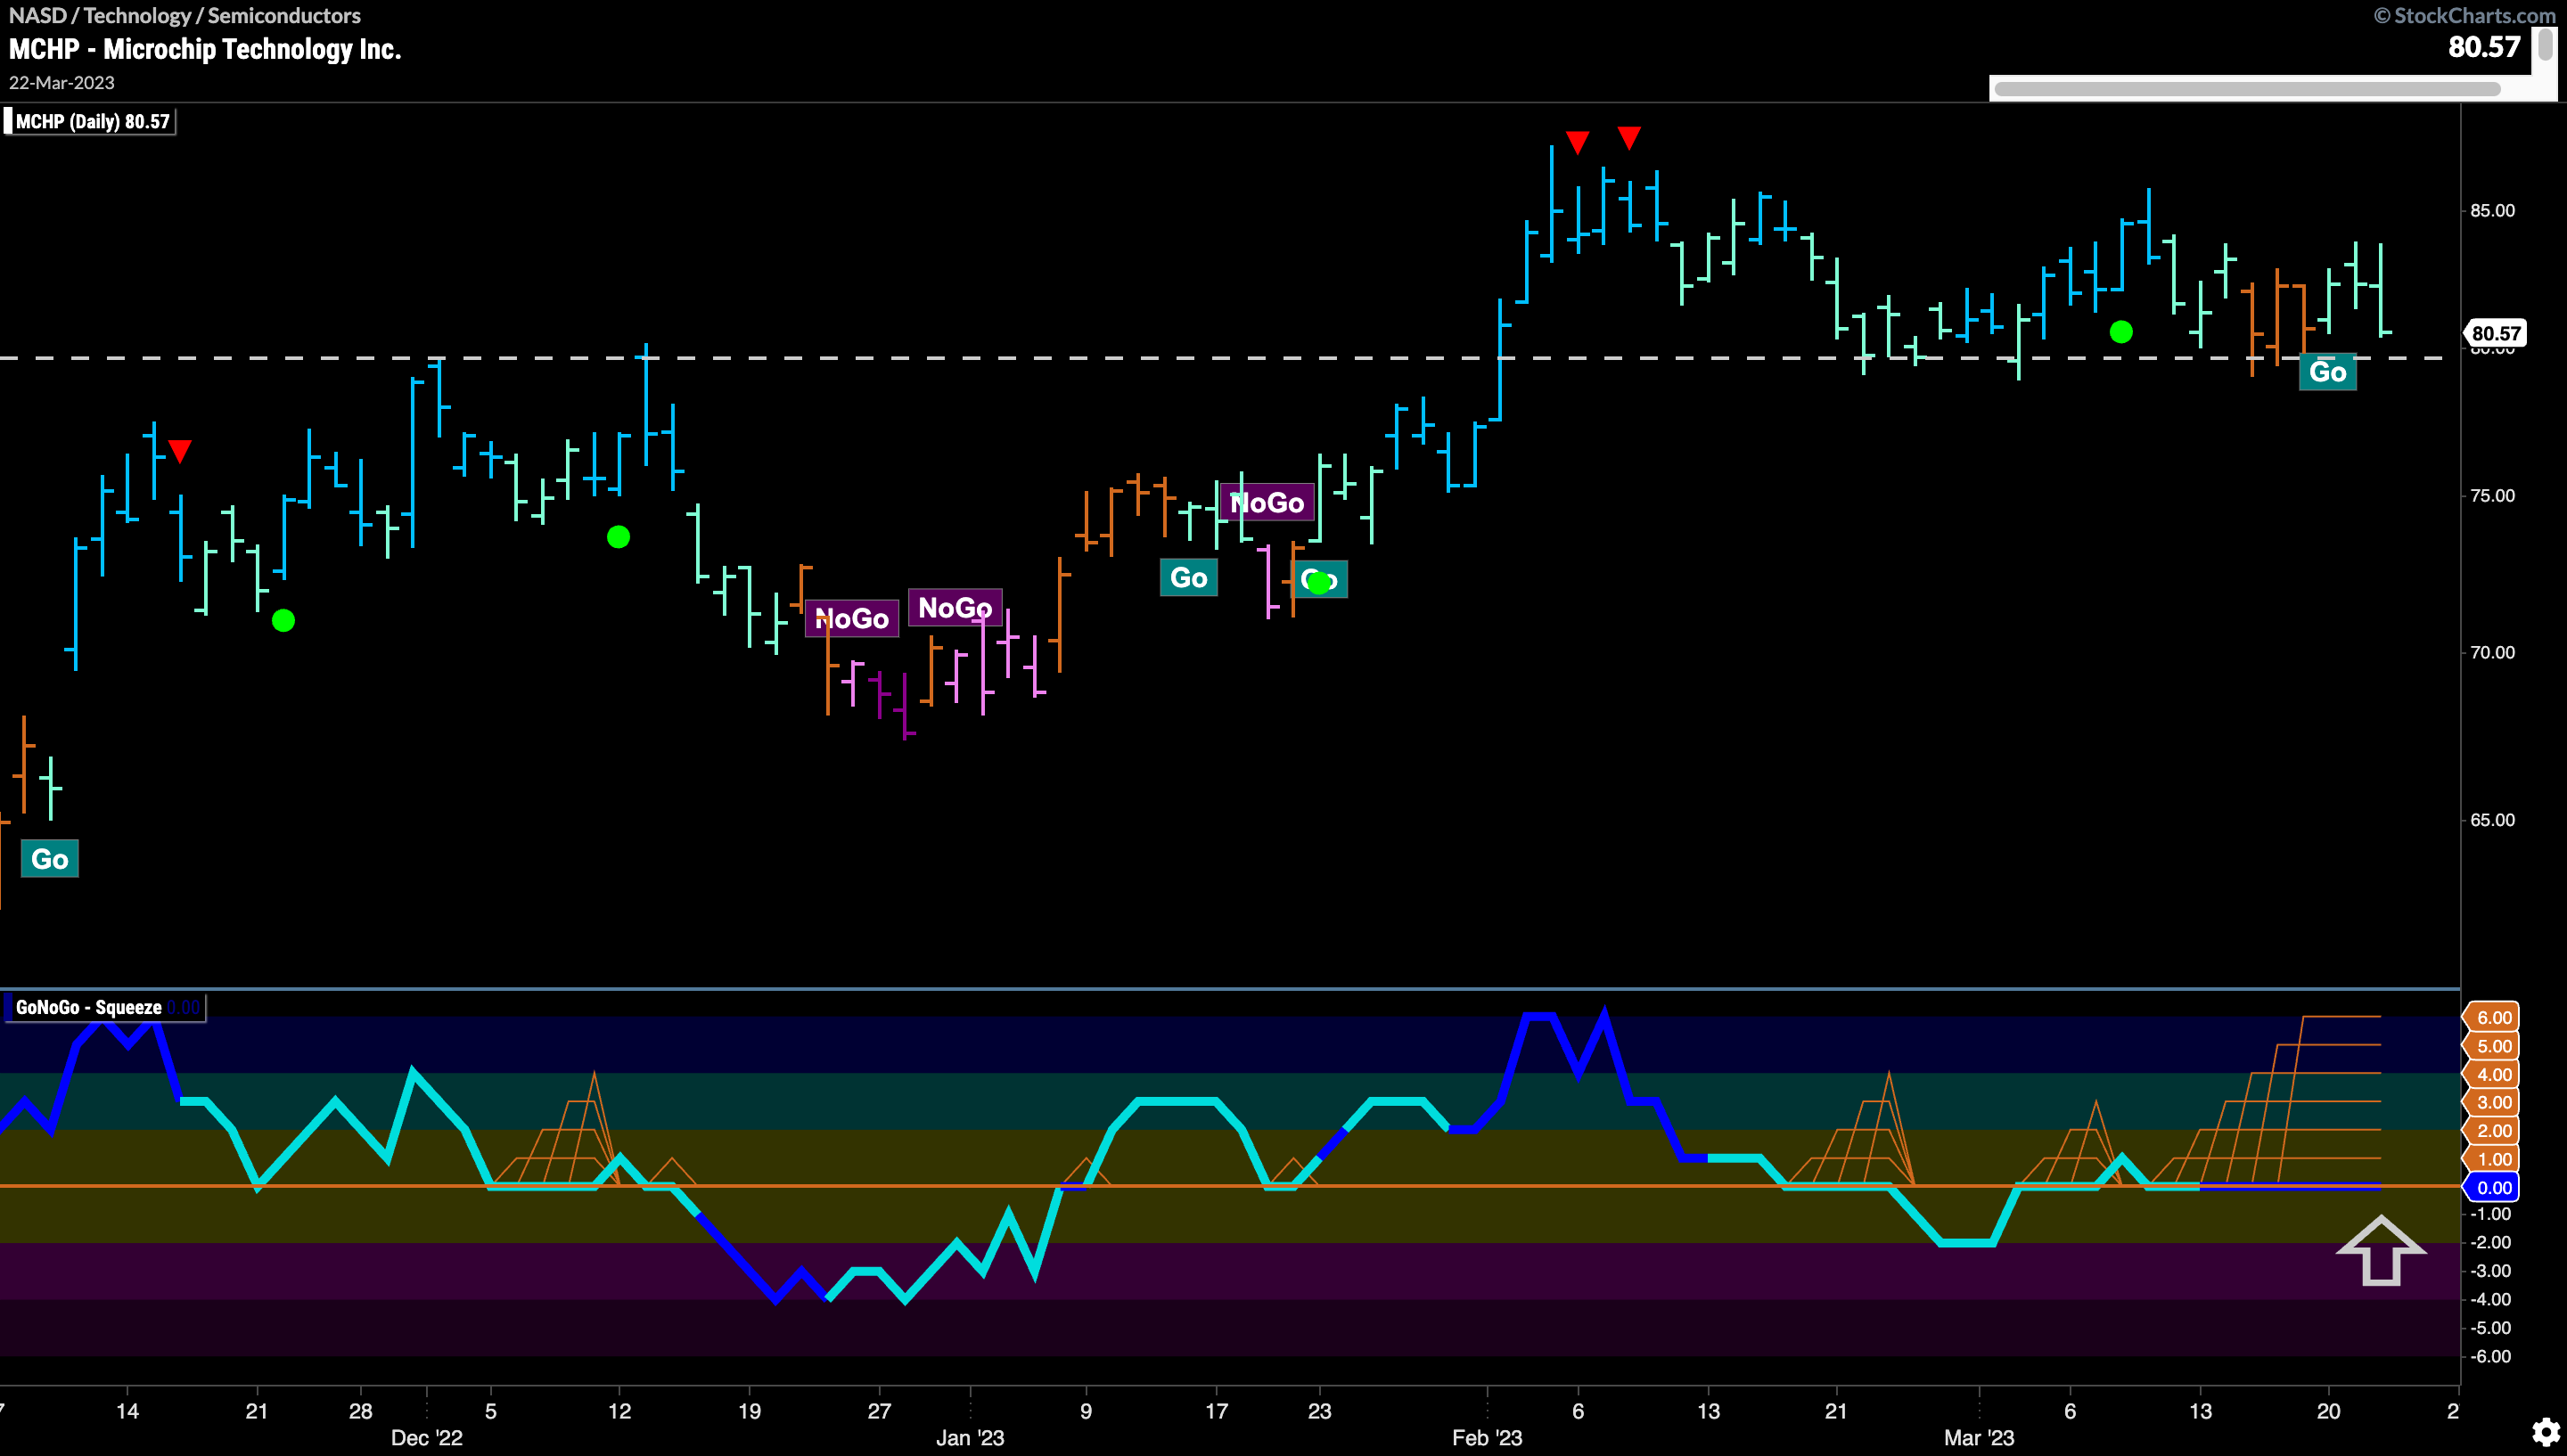Click the Mar '23 date axis label
The width and height of the screenshot is (2567, 1456).
click(1979, 1438)
